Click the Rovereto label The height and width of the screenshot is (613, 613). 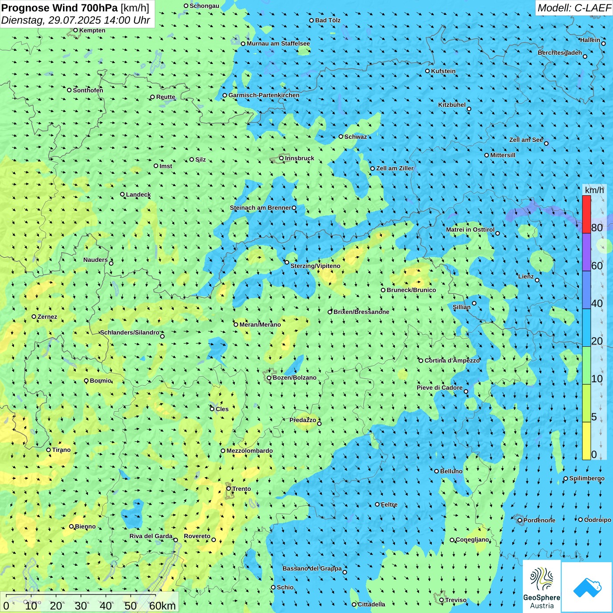pos(197,536)
